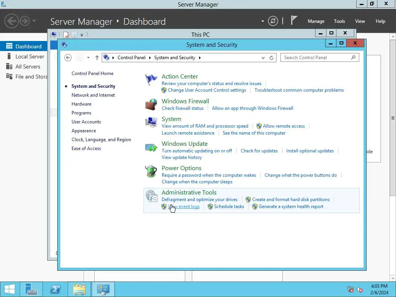Open Administrative Tools gear icon
This screenshot has height=297, width=396.
point(151,196)
